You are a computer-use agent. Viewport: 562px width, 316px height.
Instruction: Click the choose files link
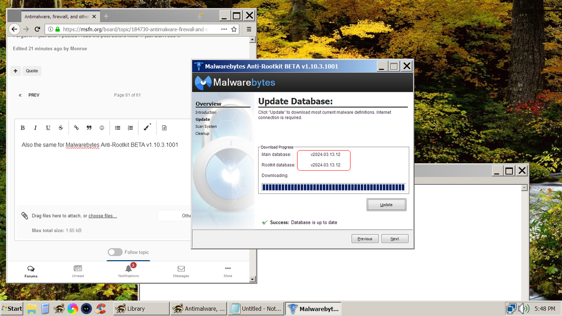103,215
